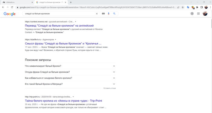Open Google settings gear icon
This screenshot has width=212, height=113.
pyautogui.click(x=192, y=14)
